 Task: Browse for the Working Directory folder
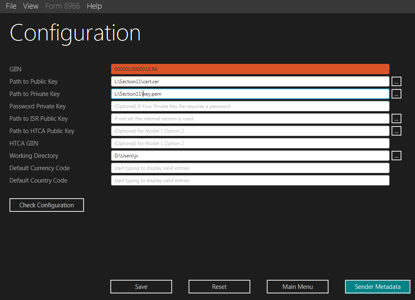coord(396,156)
